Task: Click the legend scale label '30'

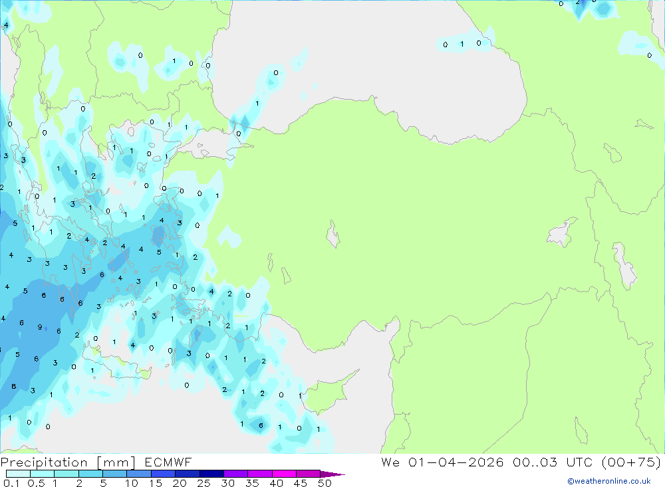Action: pyautogui.click(x=227, y=483)
